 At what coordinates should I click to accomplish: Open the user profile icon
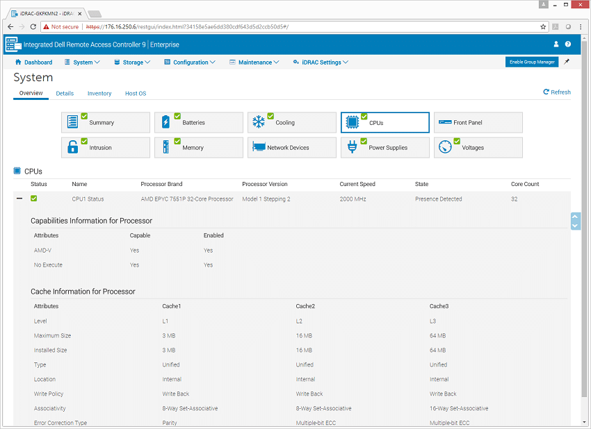[x=556, y=44]
